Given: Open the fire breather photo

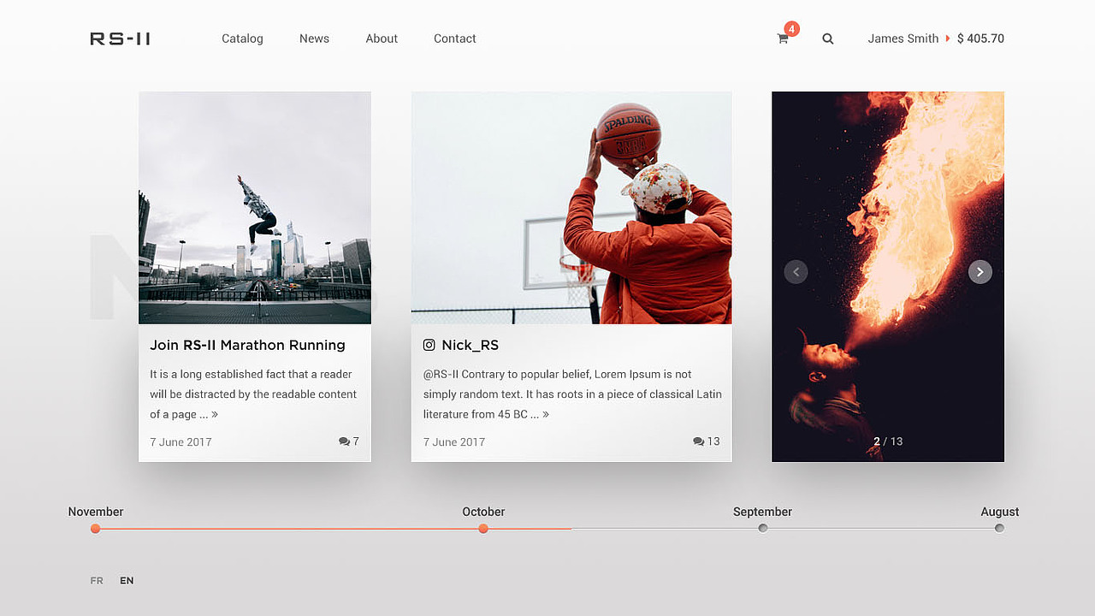Looking at the screenshot, I should (x=888, y=276).
